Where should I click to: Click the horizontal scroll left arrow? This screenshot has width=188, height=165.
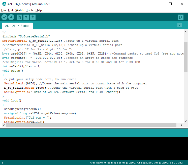tap(4, 125)
